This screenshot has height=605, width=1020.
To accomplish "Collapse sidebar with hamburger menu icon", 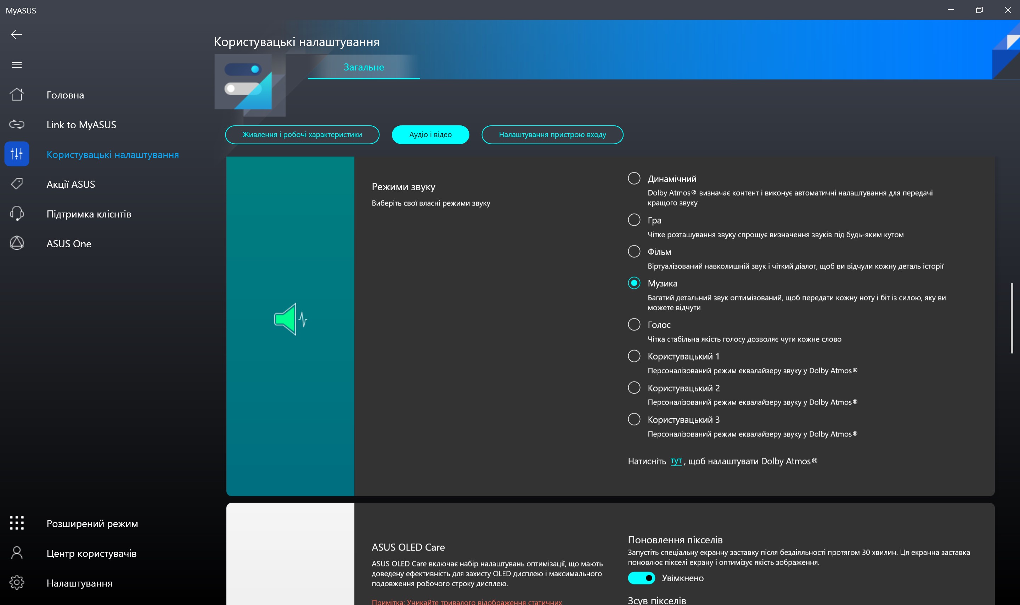I will coord(17,65).
